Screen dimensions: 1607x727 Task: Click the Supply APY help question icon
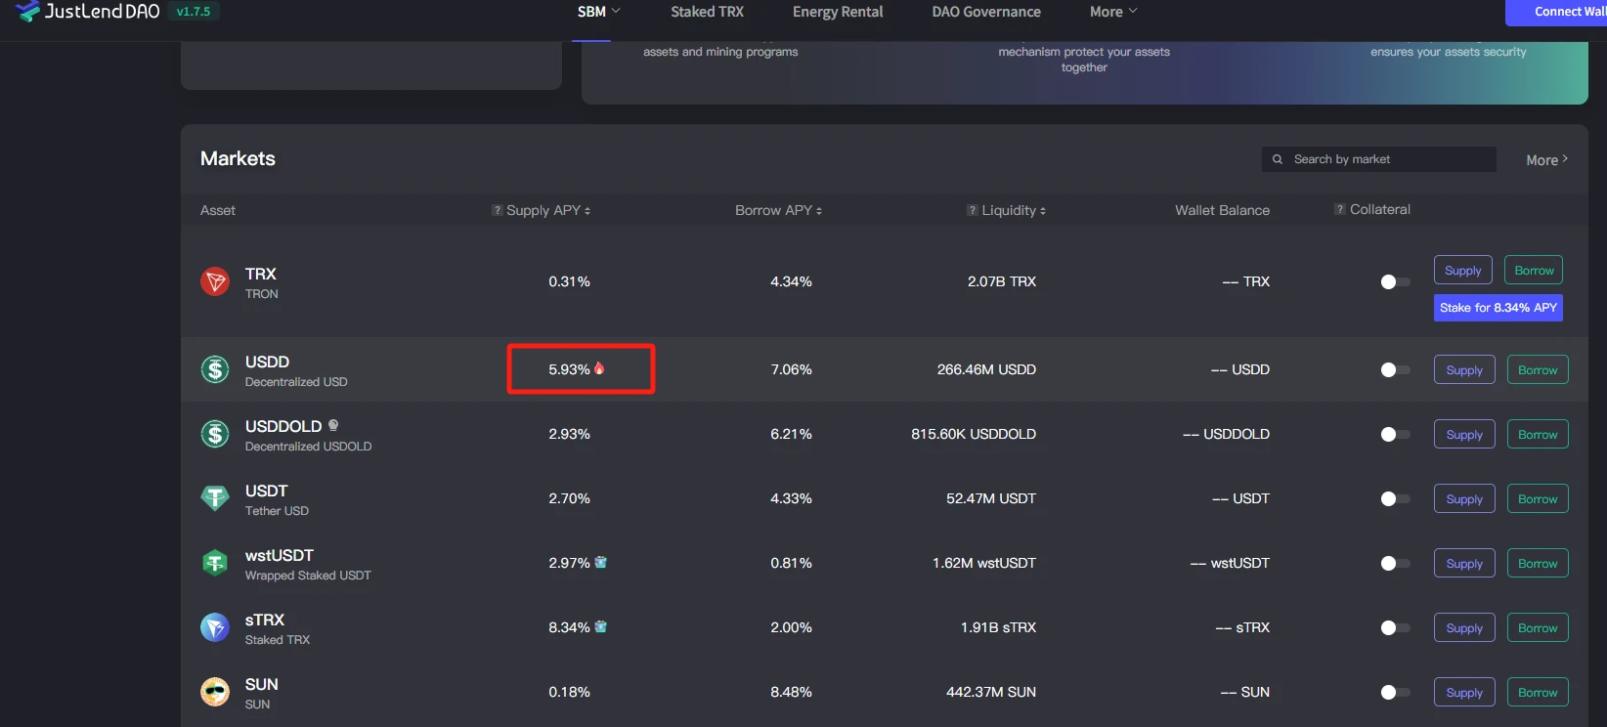click(498, 210)
